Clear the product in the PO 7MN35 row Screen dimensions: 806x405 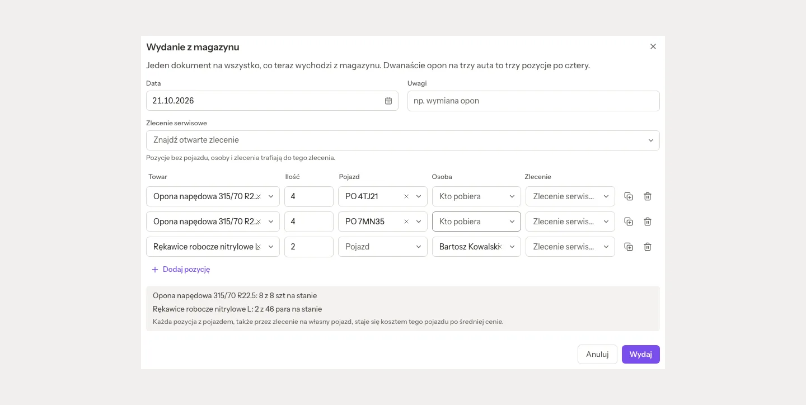pos(259,222)
